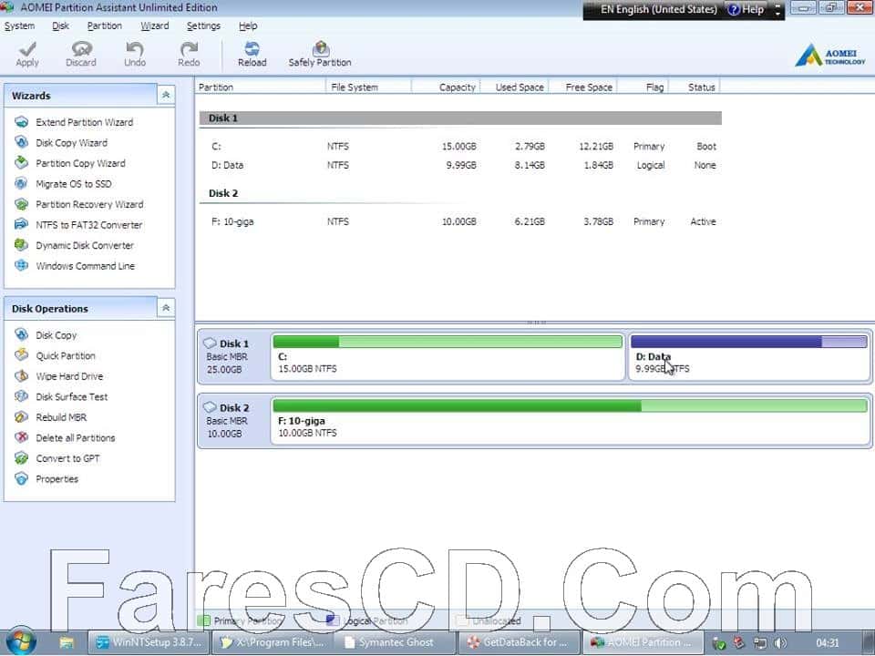Select the C: row in partition list
Image resolution: width=875 pixels, height=656 pixels.
(x=460, y=146)
